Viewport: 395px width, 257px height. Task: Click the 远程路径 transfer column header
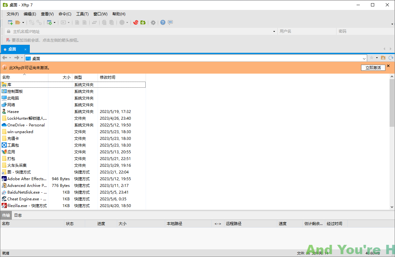coord(251,224)
